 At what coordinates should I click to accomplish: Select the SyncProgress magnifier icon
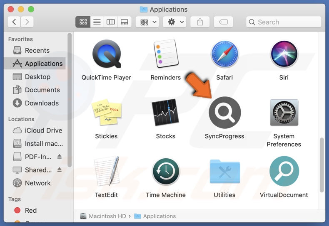[x=225, y=113]
